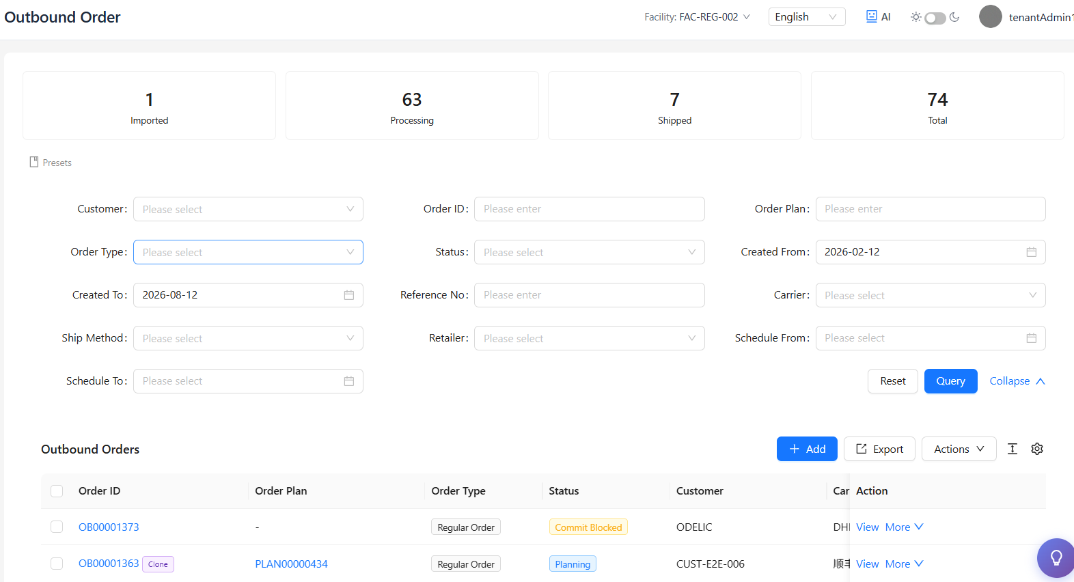
Task: Click the Schedule To calendar icon
Action: tap(349, 381)
